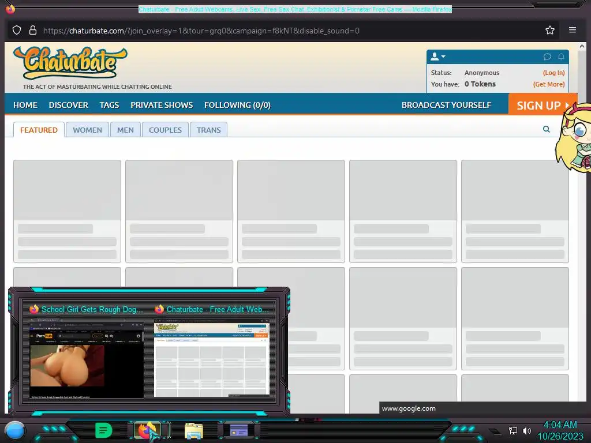Click the (Log In) link
591x443 pixels.
553,73
